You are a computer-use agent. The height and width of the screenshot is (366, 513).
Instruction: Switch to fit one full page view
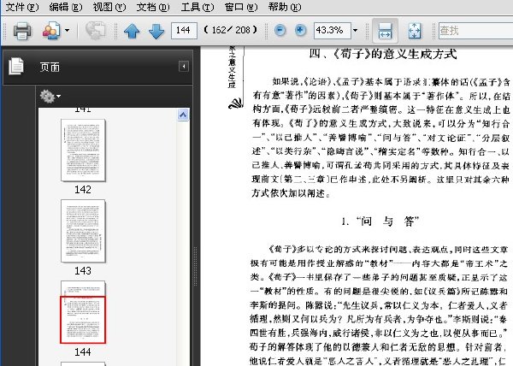click(x=415, y=31)
